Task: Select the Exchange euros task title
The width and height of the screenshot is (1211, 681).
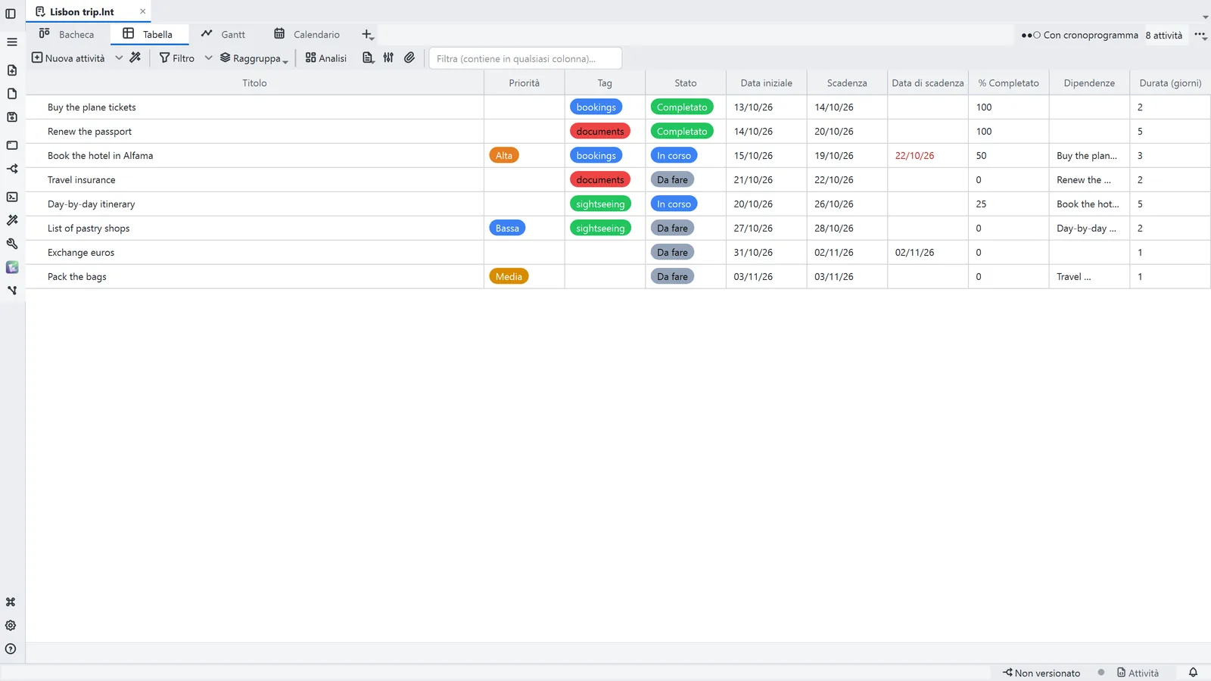Action: pyautogui.click(x=81, y=253)
